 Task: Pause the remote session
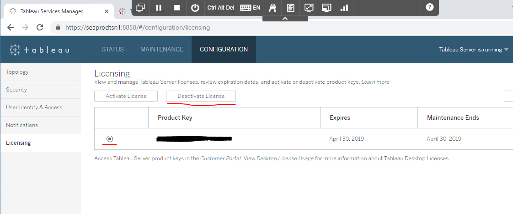coord(159,7)
